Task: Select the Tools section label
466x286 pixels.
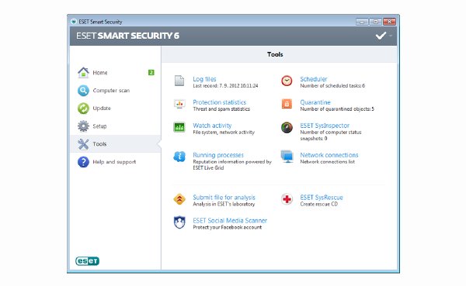Action: pos(99,144)
